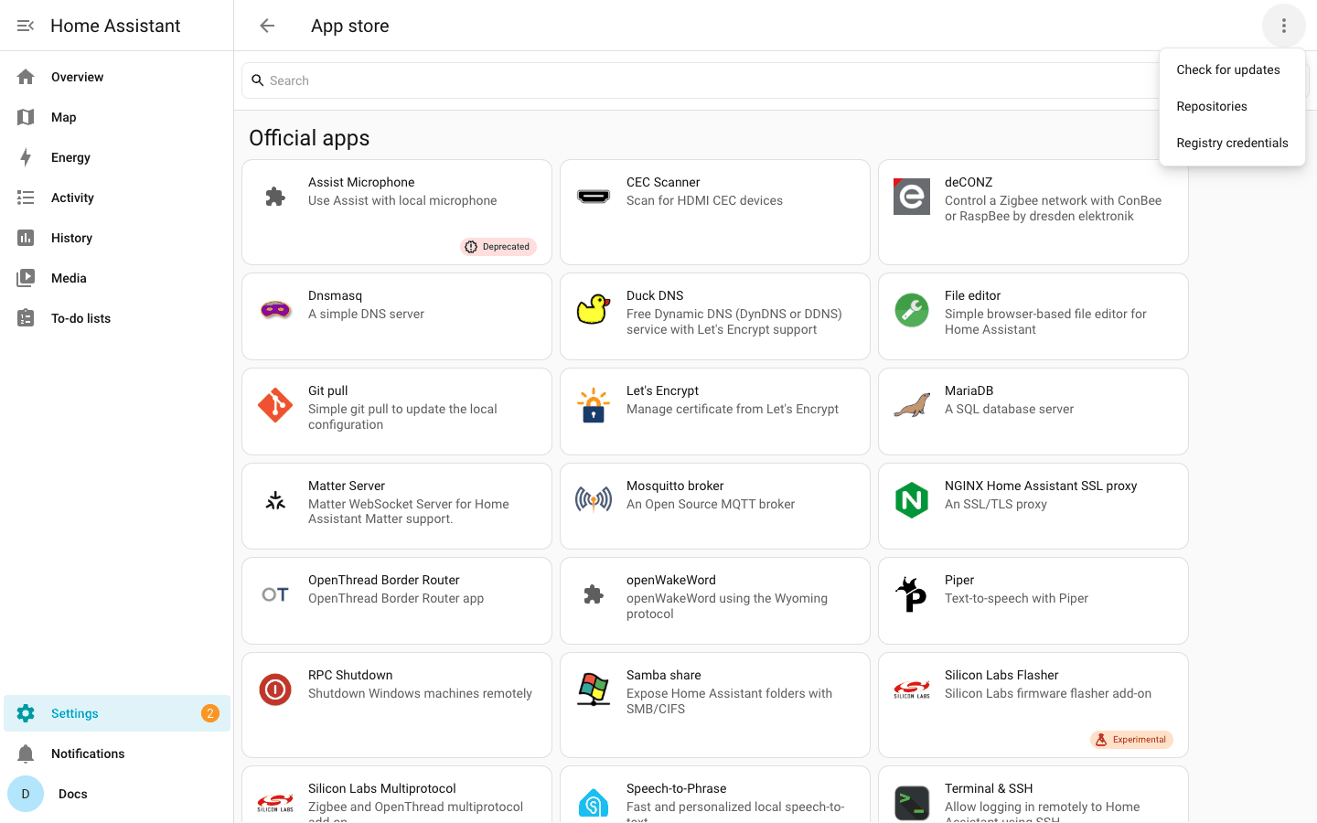Image resolution: width=1317 pixels, height=823 pixels.
Task: Click the Samba share Windows flag icon
Action: (594, 689)
